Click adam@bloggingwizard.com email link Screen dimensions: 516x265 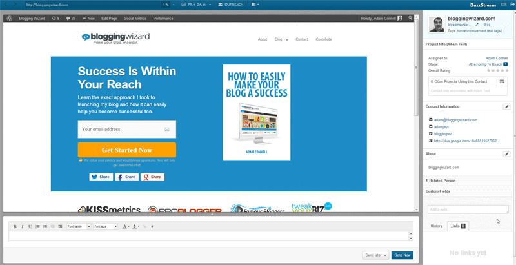(x=455, y=120)
